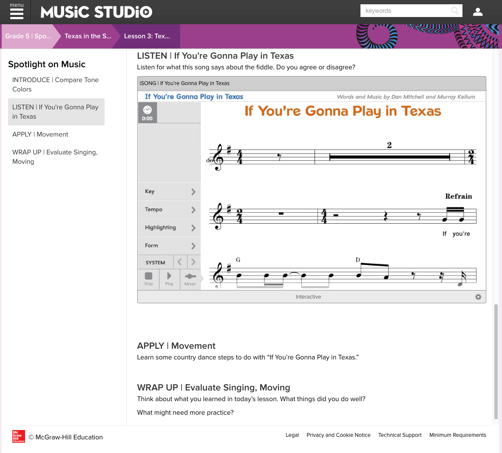502x453 pixels.
Task: Play the song
Action: point(169,279)
